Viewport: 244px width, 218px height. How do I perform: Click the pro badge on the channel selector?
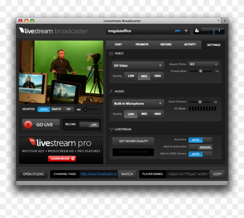click(177, 31)
